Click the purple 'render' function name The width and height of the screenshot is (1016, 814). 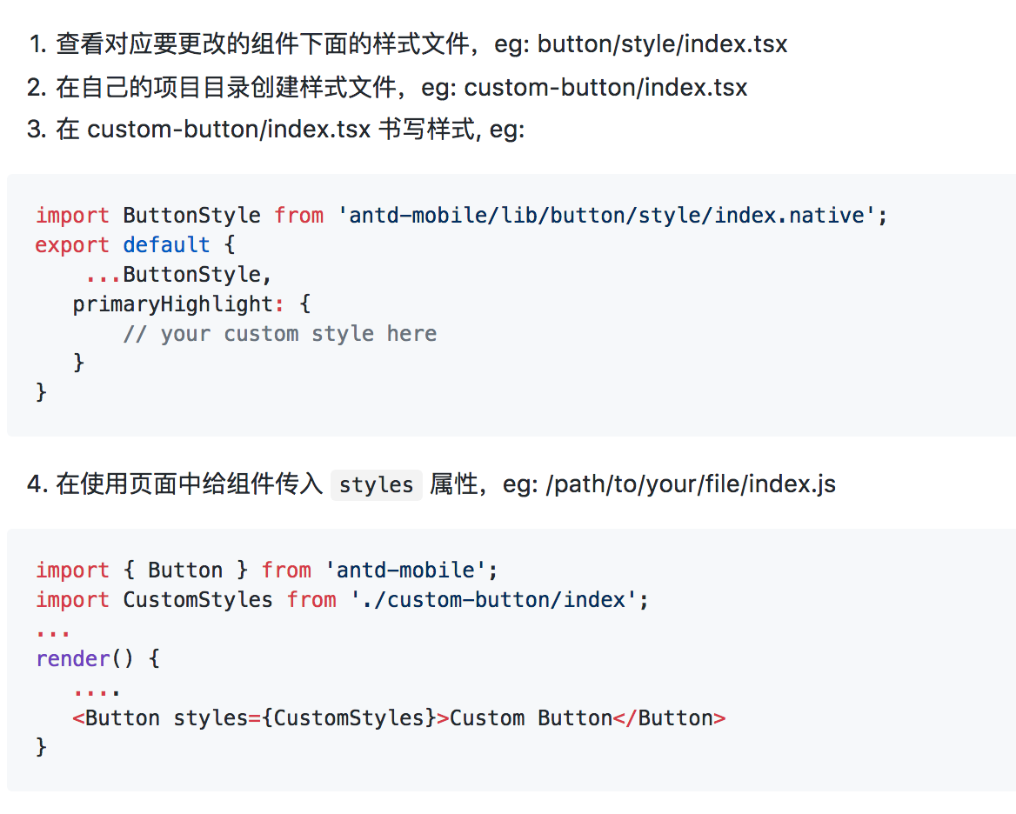click(72, 658)
